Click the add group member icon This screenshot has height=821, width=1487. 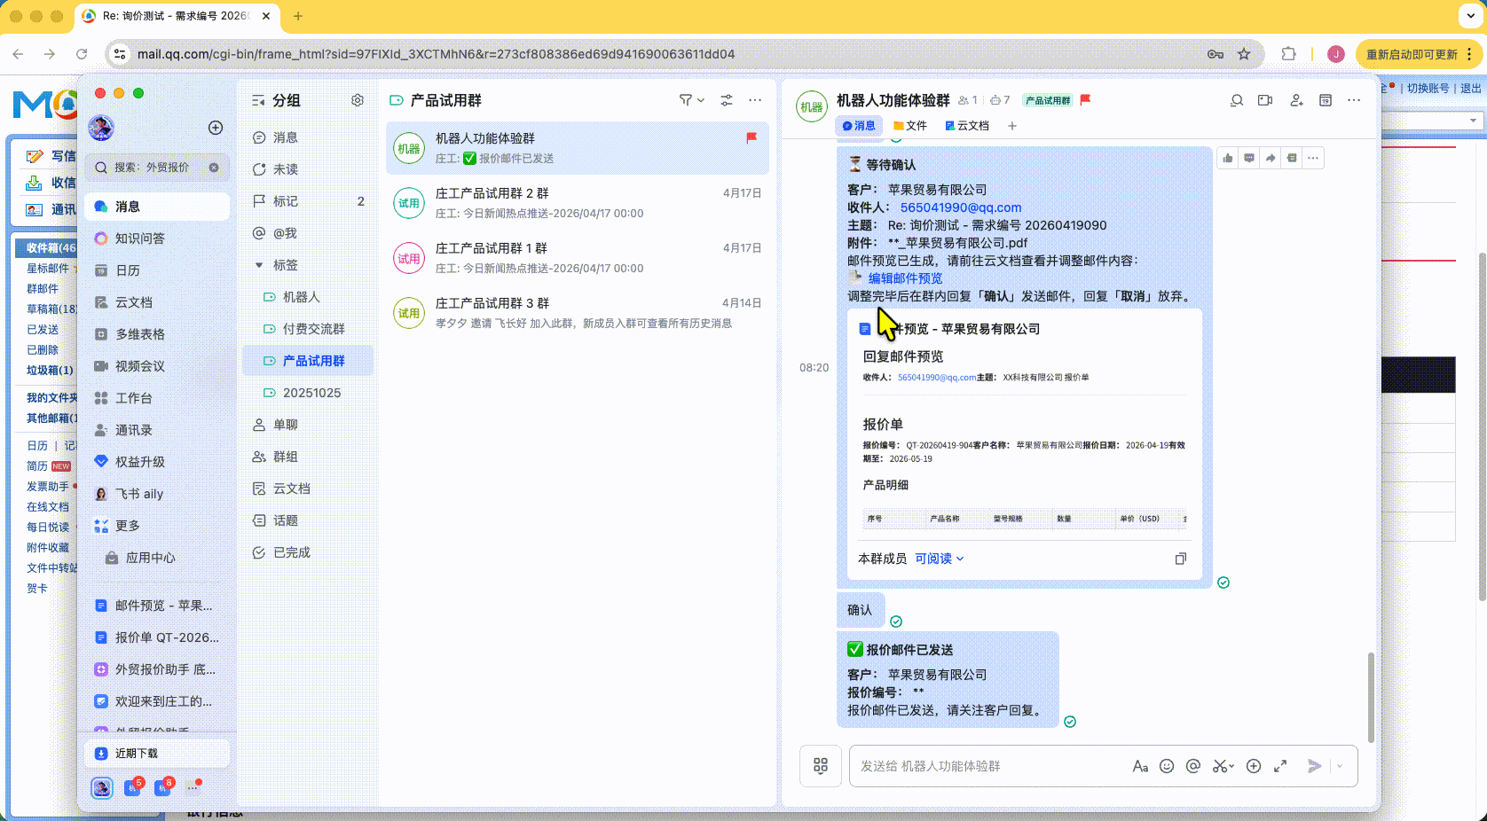(1296, 100)
